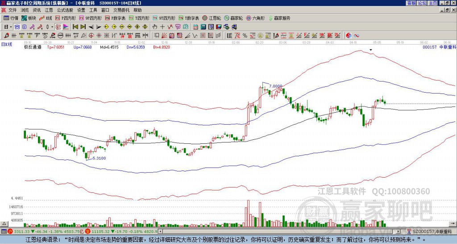Click the 日K线 chart label

pyautogui.click(x=7, y=45)
